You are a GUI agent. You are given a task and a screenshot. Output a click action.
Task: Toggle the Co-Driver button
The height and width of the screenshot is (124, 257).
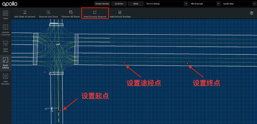(x=119, y=4)
